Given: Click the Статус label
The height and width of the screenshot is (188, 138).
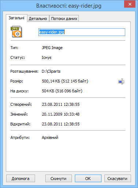Looking at the screenshot, I should click(x=18, y=57).
